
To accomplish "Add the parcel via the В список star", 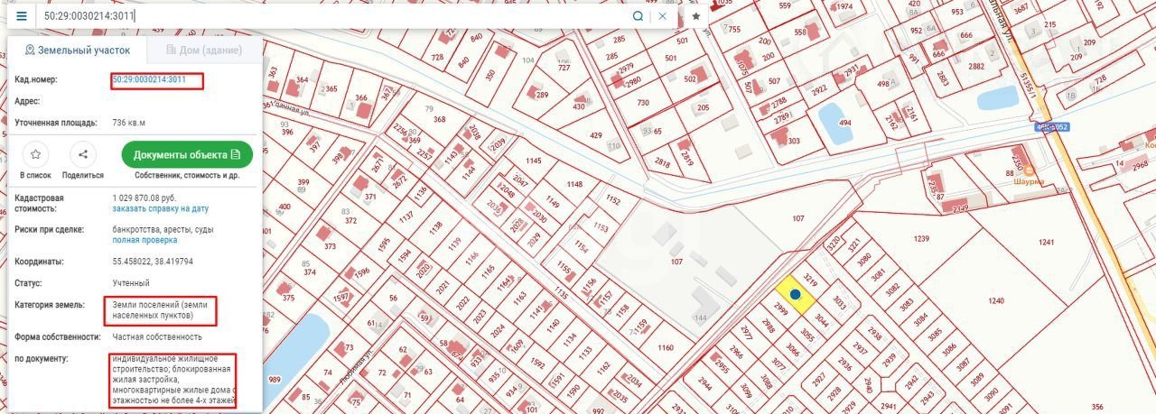I will pyautogui.click(x=35, y=154).
